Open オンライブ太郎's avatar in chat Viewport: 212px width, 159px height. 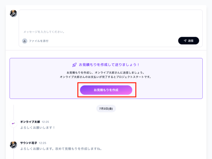pyautogui.click(x=14, y=124)
